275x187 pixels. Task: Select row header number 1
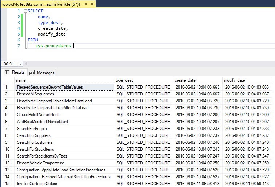[x=9, y=87]
